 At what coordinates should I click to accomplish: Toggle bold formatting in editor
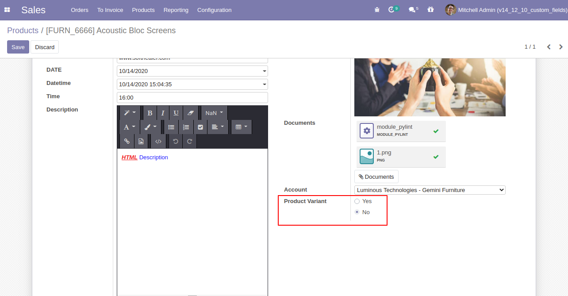(150, 113)
